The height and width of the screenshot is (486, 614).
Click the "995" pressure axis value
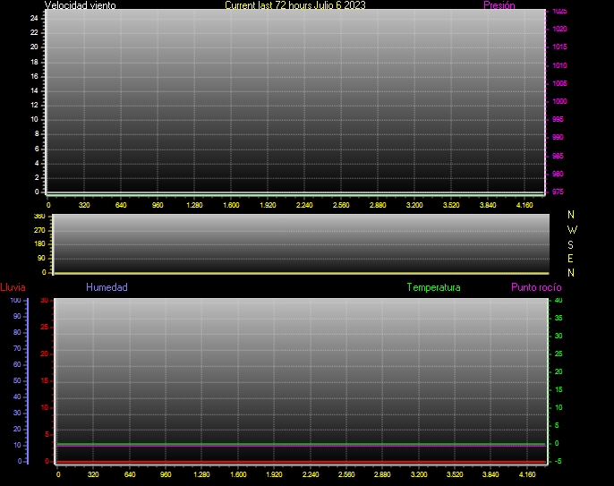(x=558, y=119)
